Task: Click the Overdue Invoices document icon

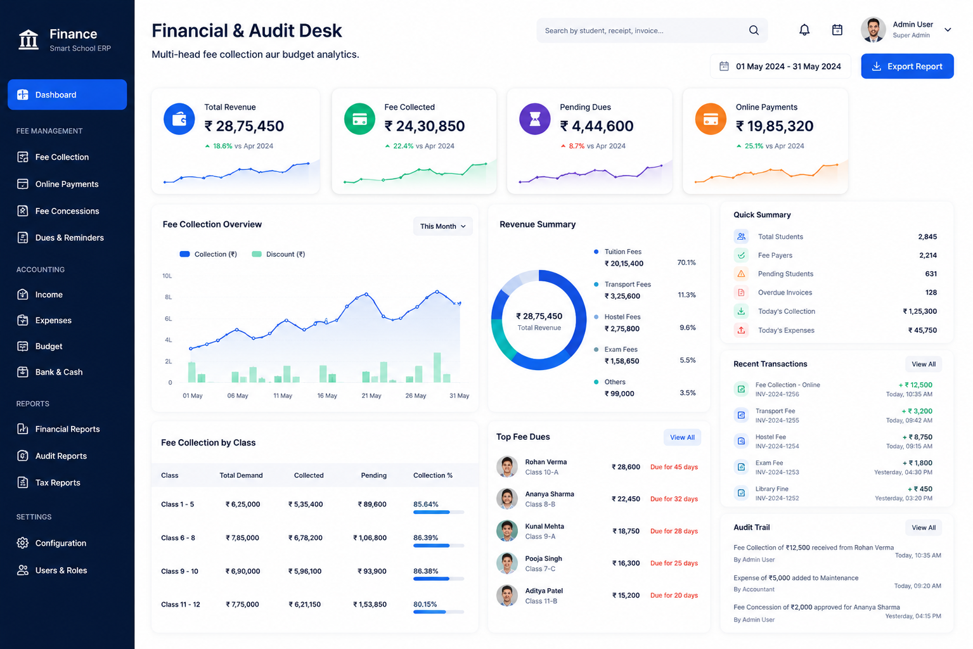Action: (x=741, y=293)
